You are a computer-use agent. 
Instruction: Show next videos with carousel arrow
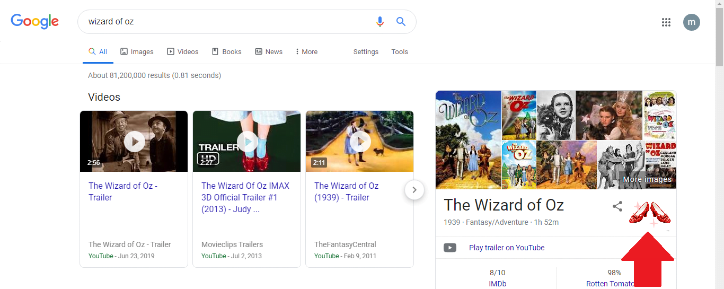coord(414,190)
